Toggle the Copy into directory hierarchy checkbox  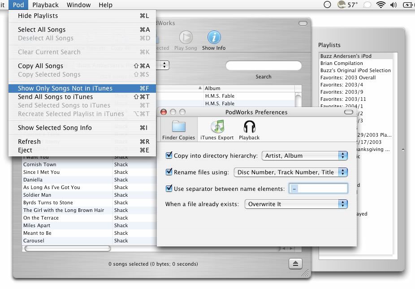(x=169, y=155)
